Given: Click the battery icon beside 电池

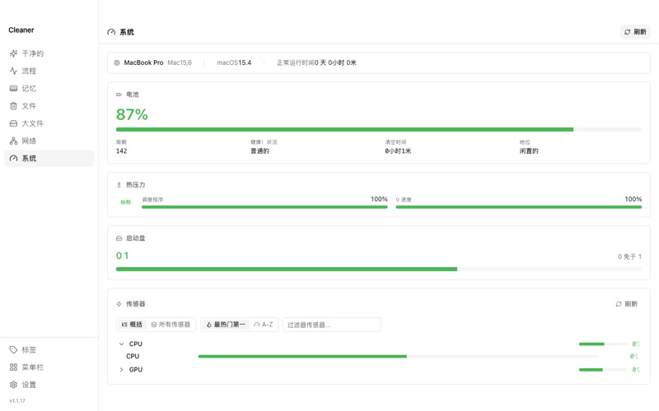Looking at the screenshot, I should pyautogui.click(x=119, y=95).
